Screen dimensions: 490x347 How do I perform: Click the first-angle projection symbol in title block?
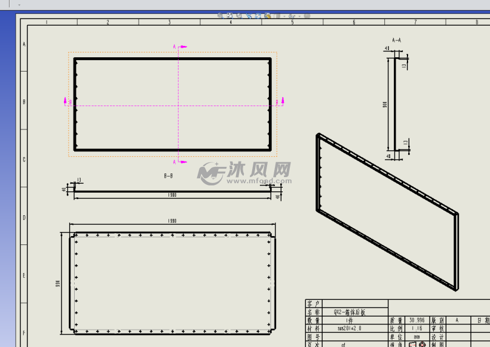(x=416, y=345)
